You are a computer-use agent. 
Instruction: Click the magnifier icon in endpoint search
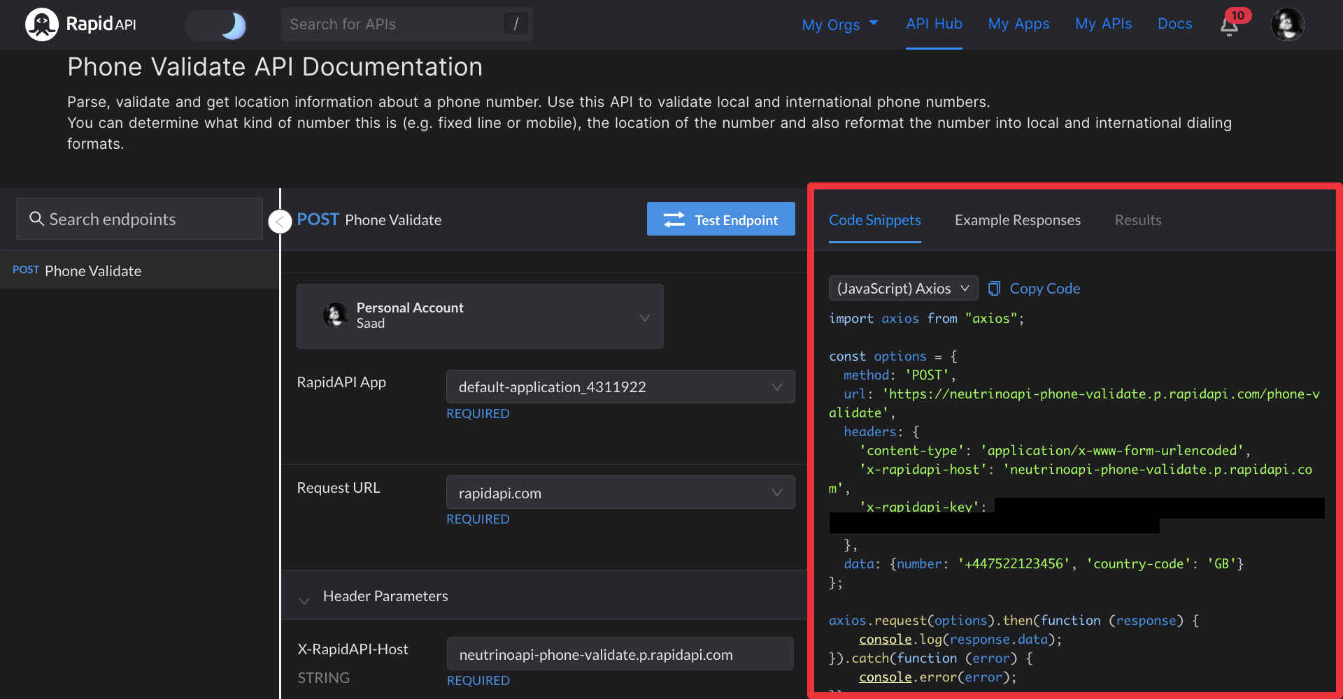point(36,219)
